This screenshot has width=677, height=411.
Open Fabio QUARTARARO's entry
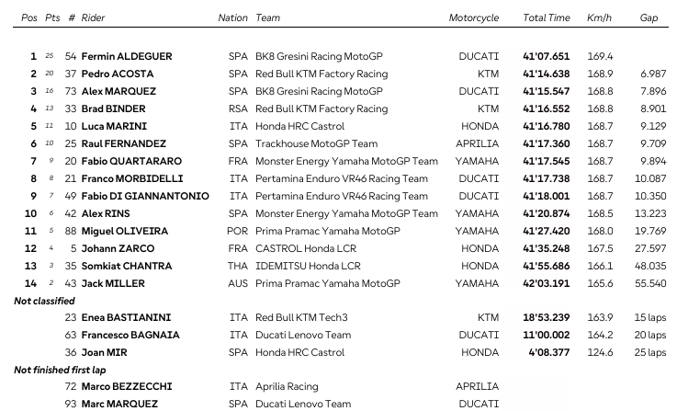131,161
